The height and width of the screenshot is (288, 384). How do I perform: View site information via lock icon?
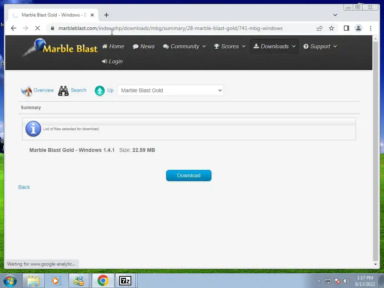point(52,28)
